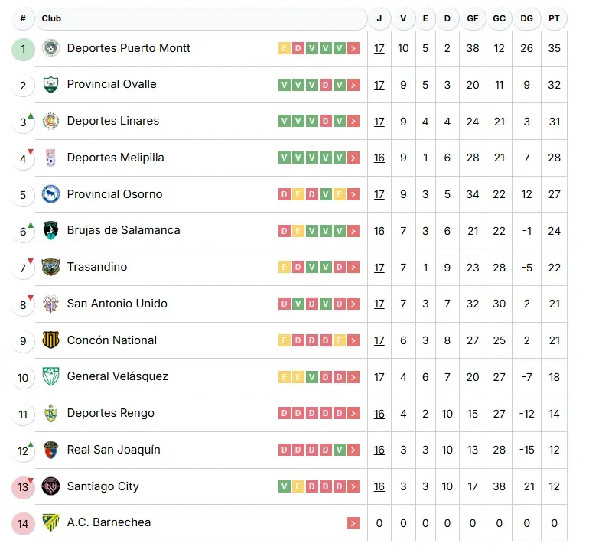Expand Deportes Melipilla form arrow

[x=353, y=158]
